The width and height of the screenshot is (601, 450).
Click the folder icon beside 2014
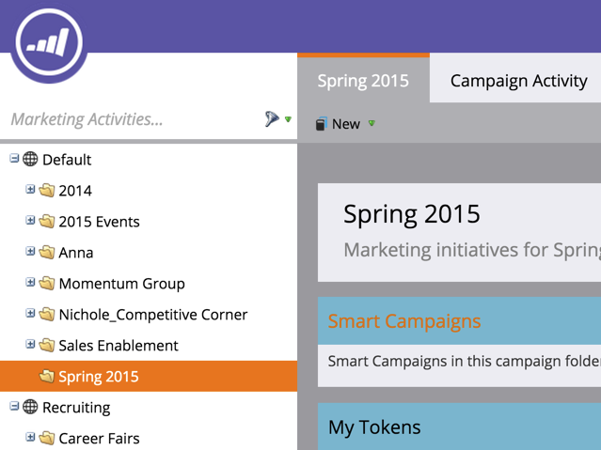point(47,191)
